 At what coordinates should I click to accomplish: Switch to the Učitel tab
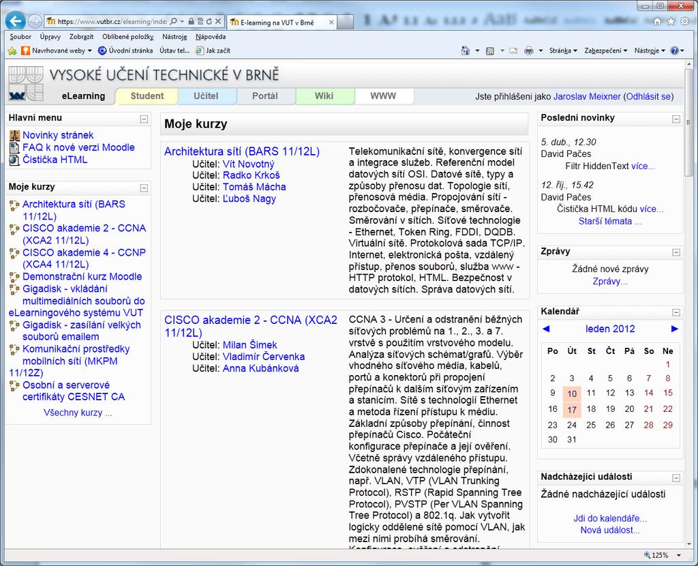pyautogui.click(x=206, y=96)
